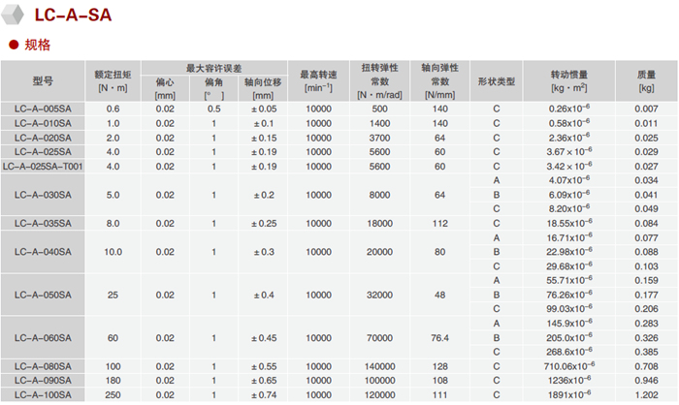Viewport: 679px width, 405px height.
Task: Click the gray hexagon icon beside LC-A-SA
Action: tap(14, 16)
